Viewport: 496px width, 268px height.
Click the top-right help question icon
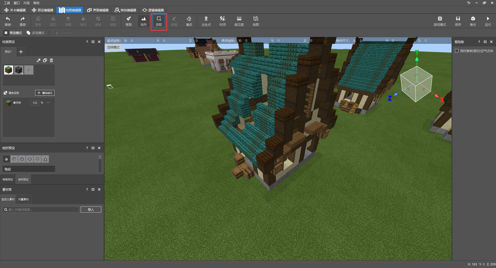point(469,3)
